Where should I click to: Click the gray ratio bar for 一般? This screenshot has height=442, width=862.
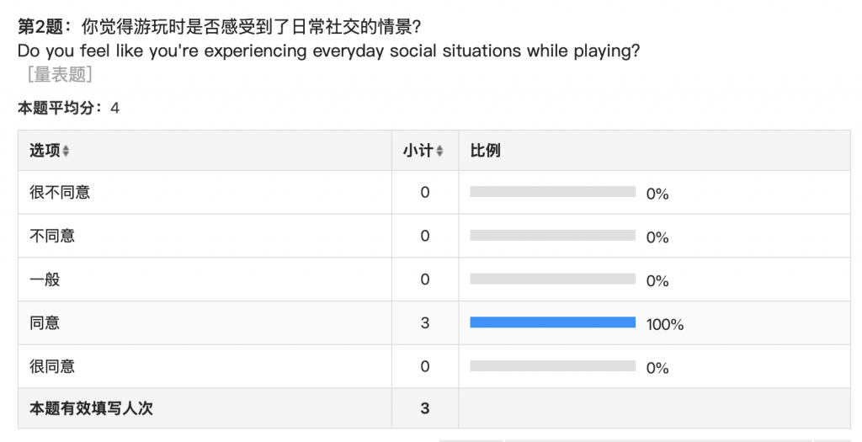coord(552,279)
